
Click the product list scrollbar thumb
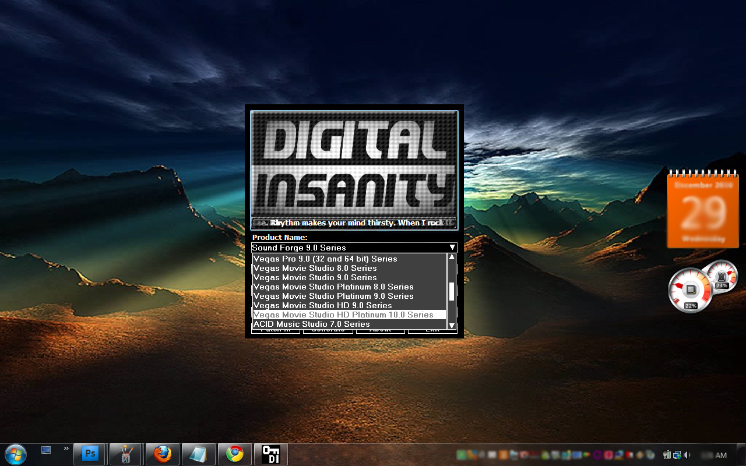451,291
